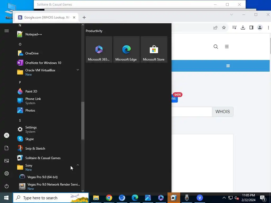
Task: Open File Explorer from the taskbar
Action: [96, 198]
